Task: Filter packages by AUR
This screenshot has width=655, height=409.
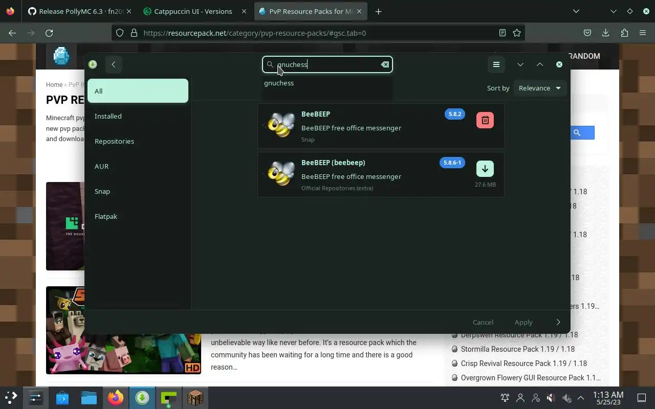Action: point(138,166)
